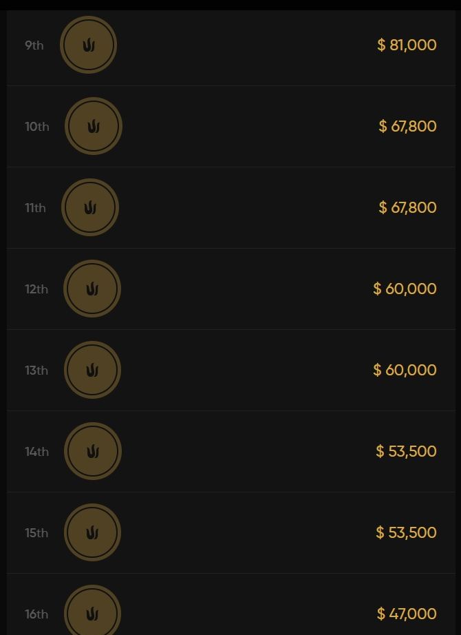Select the 10th place $ 67,800 prize
Screen dimensions: 461x635
coord(407,127)
